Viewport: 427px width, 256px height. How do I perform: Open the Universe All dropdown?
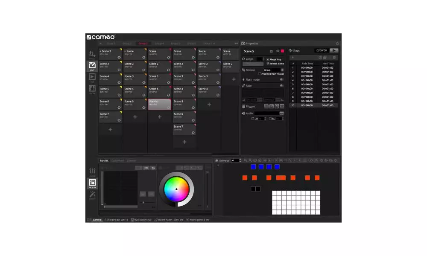click(x=236, y=160)
